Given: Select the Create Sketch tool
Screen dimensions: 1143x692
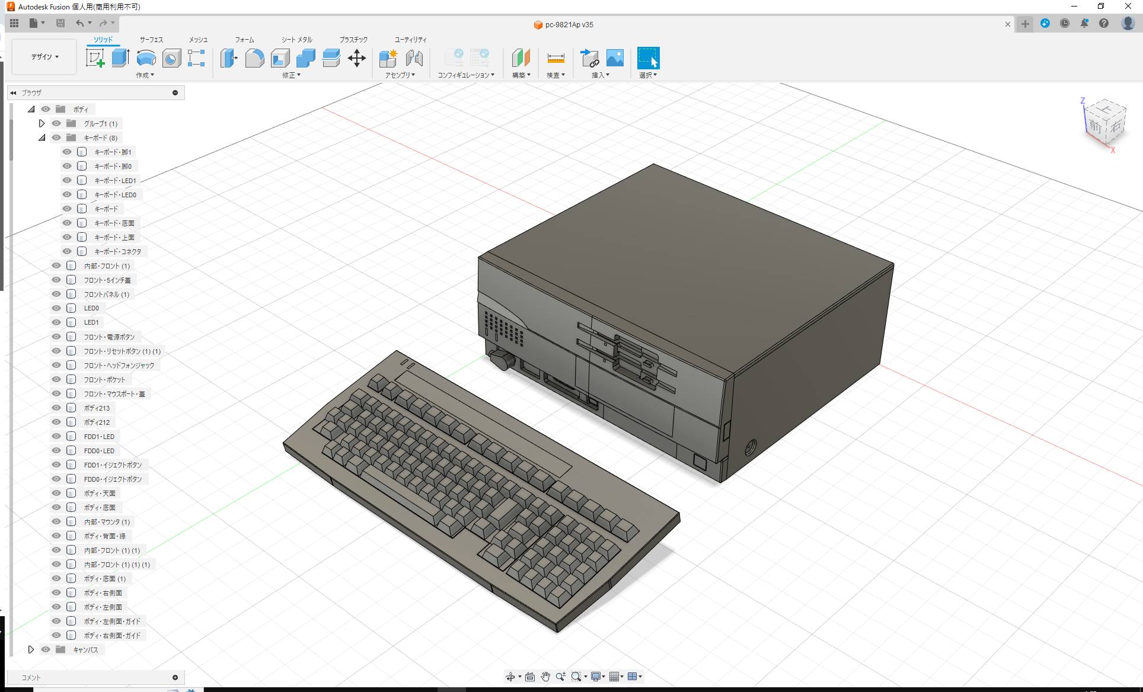Looking at the screenshot, I should pyautogui.click(x=95, y=57).
